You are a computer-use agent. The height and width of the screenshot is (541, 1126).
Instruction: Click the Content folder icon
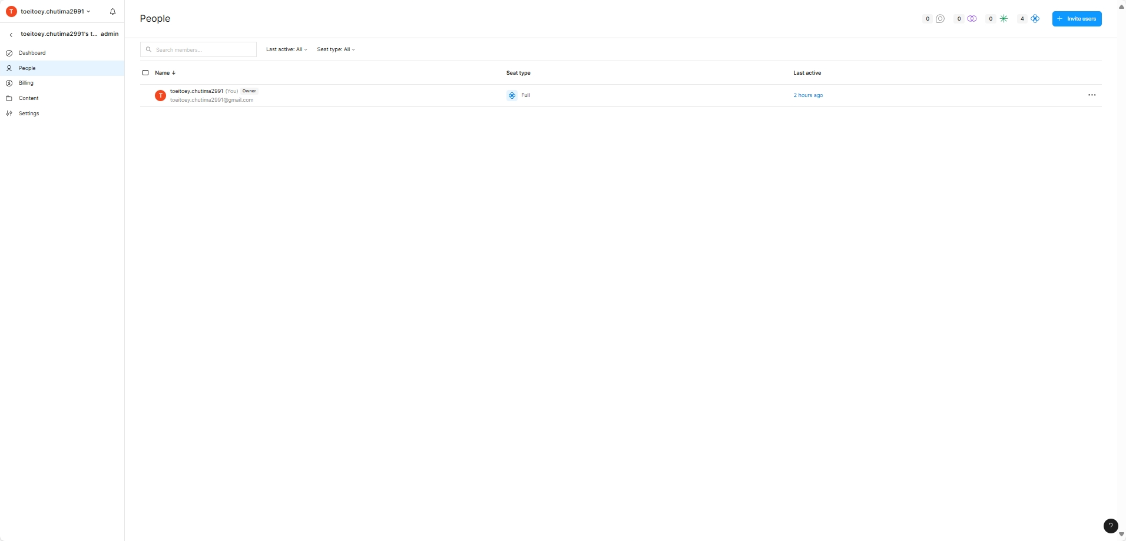click(9, 98)
